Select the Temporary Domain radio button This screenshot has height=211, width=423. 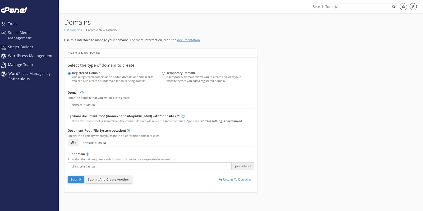[x=163, y=73]
